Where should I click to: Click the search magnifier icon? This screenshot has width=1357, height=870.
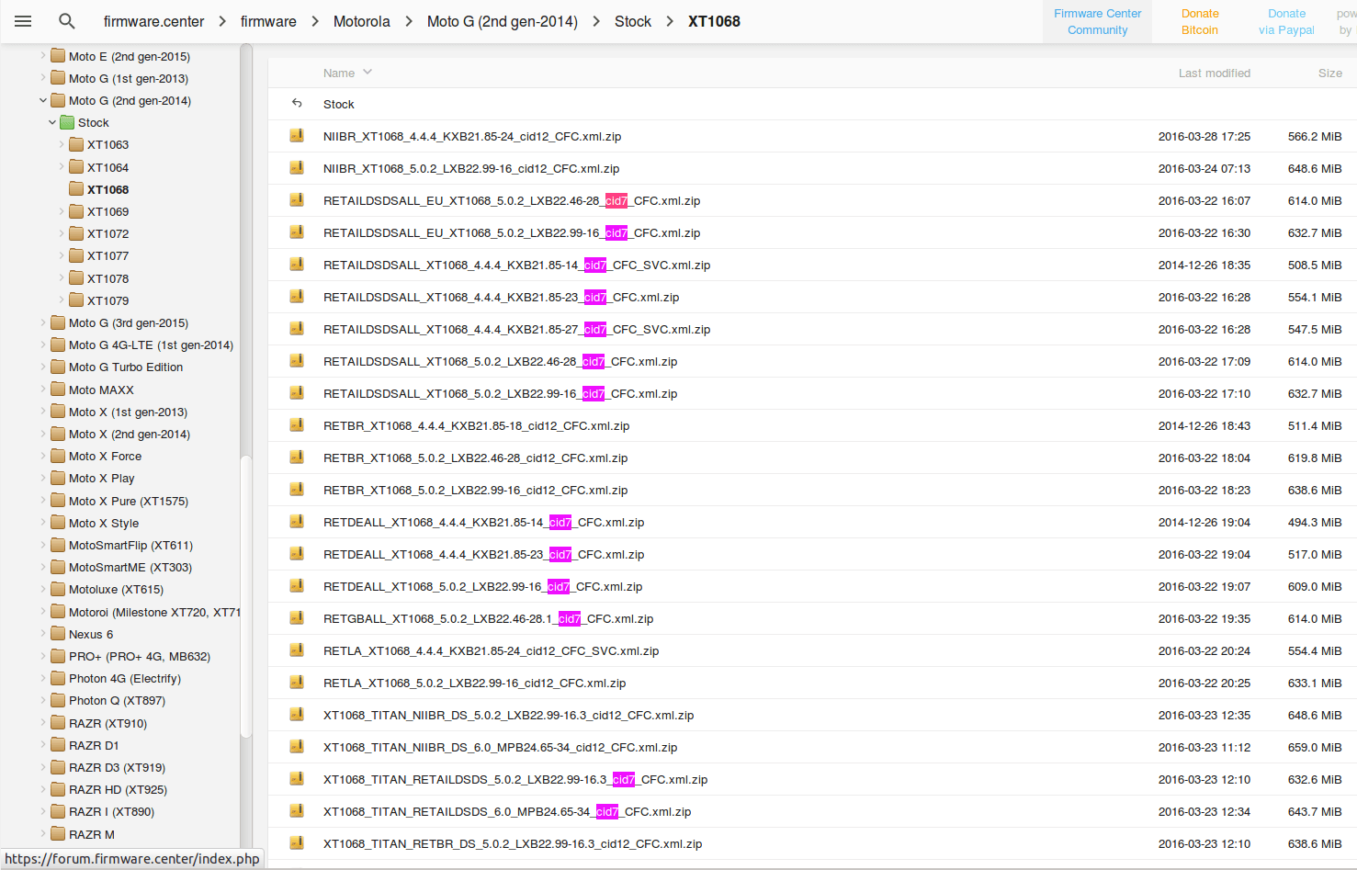pos(67,21)
